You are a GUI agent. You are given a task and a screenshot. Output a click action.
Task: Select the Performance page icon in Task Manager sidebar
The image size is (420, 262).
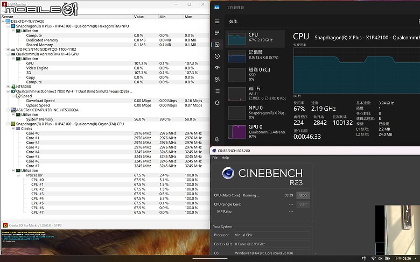point(217,45)
